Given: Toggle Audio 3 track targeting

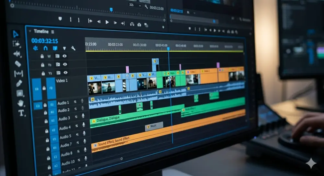Looking at the screenshot, I should coord(53,120).
